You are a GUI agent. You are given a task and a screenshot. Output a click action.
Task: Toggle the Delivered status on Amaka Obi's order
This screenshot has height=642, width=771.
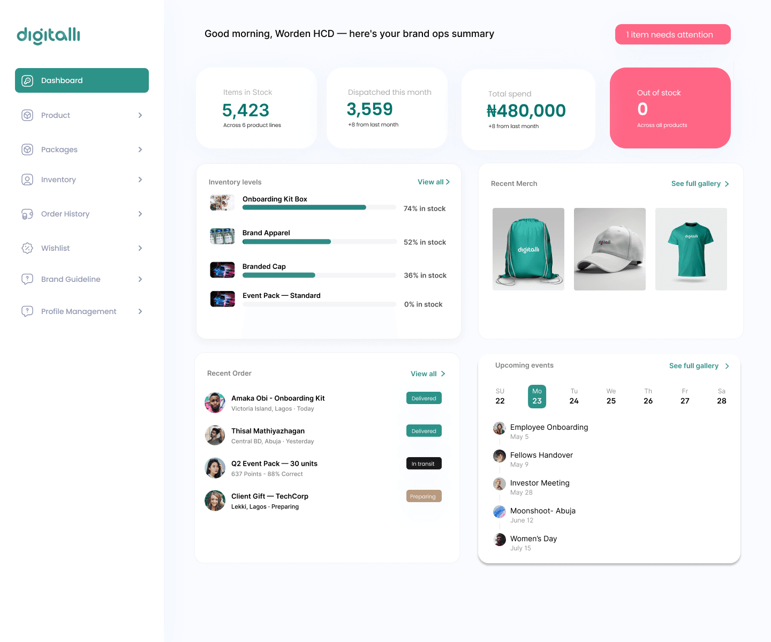(424, 398)
